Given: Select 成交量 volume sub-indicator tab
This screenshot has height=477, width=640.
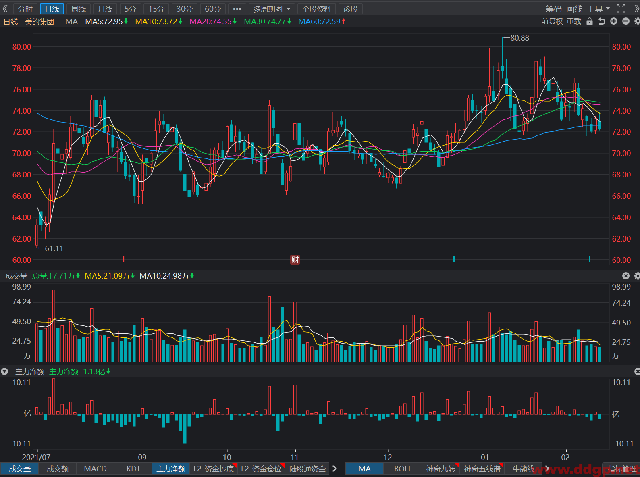Looking at the screenshot, I should 20,469.
